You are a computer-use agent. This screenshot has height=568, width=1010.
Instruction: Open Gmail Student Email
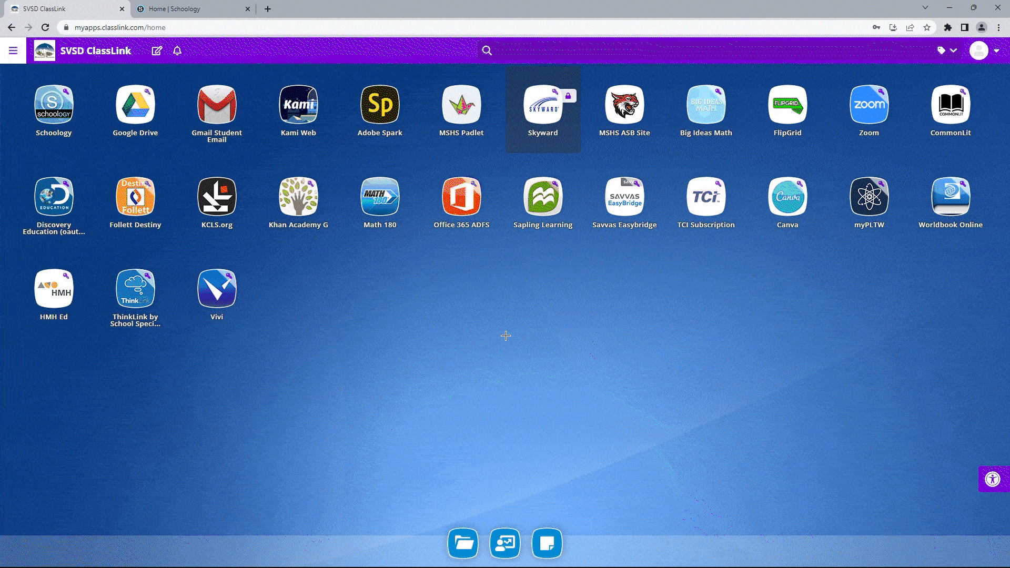click(x=217, y=105)
